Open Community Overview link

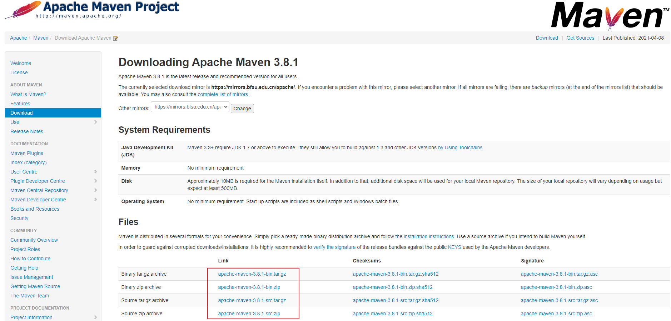pos(34,240)
